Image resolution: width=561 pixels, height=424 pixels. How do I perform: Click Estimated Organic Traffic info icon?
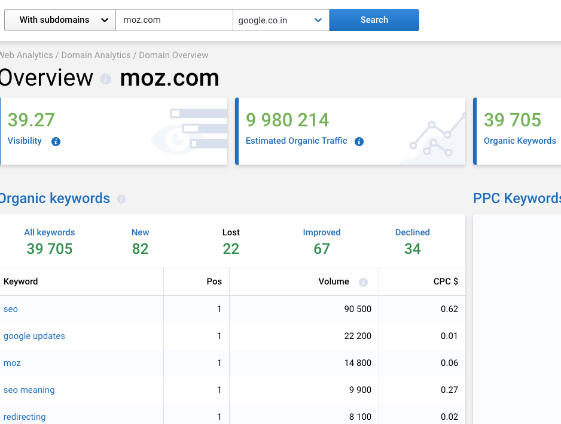[x=359, y=142]
